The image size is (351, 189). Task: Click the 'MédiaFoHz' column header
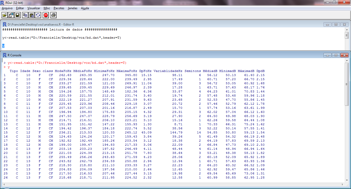pos(83,71)
